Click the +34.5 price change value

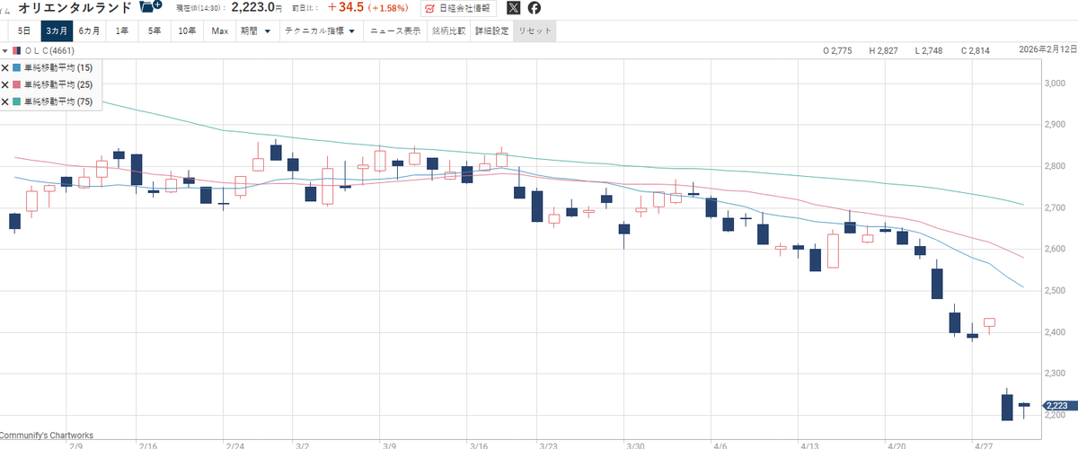tap(345, 7)
